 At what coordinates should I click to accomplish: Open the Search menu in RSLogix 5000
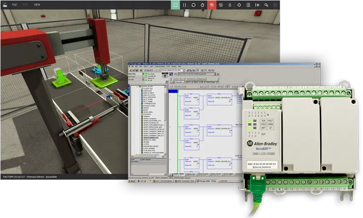(x=146, y=66)
